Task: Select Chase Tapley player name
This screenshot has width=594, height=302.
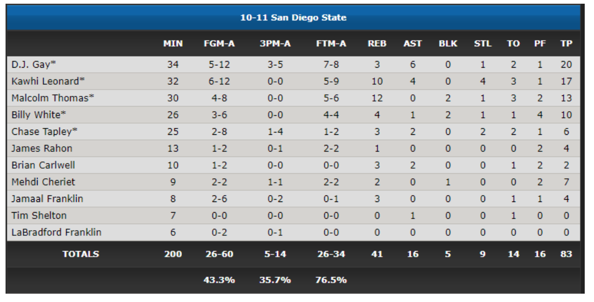Action: pos(45,132)
